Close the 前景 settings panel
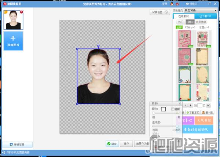This screenshot has width=220, height=157. [x=180, y=103]
